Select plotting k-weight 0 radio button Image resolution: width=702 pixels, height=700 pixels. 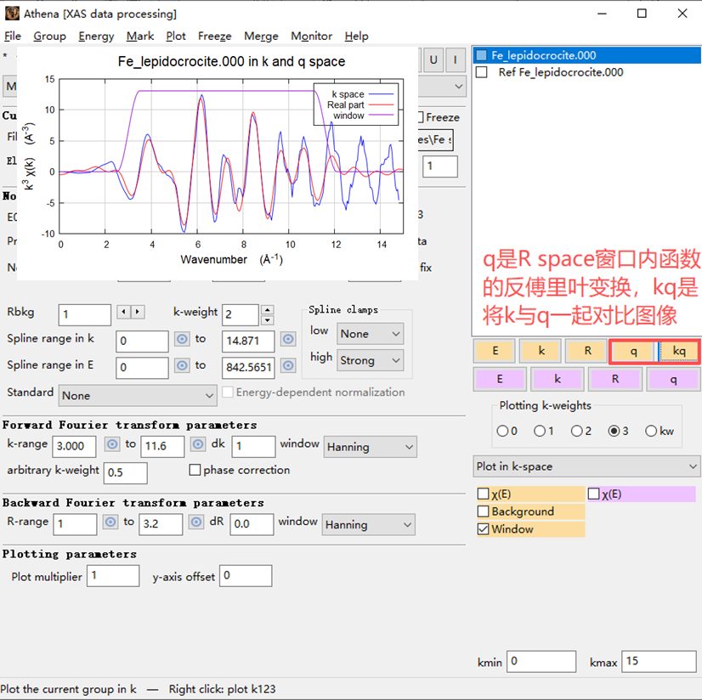pos(502,431)
